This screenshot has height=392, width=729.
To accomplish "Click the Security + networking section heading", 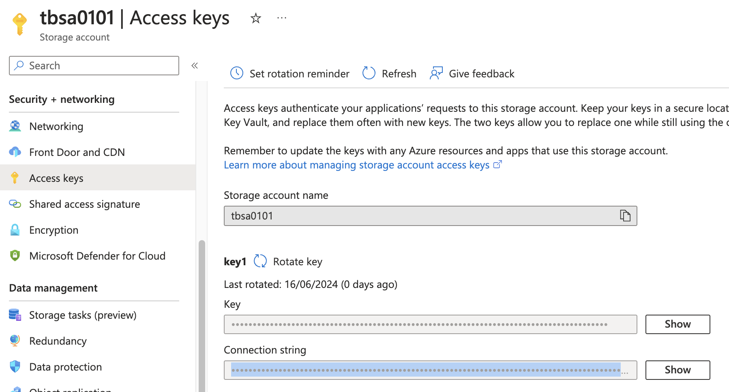I will pos(62,99).
